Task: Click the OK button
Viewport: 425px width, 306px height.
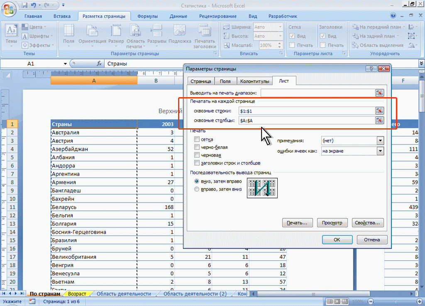Action: click(x=337, y=240)
